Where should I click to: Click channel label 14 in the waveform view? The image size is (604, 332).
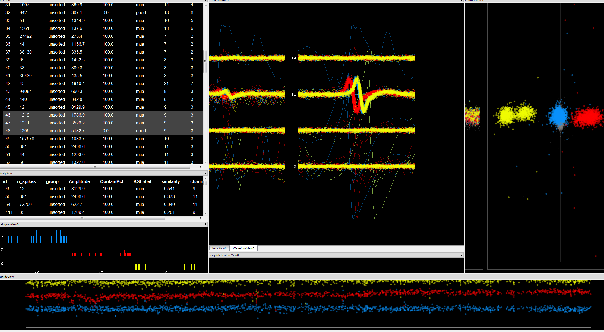(294, 58)
